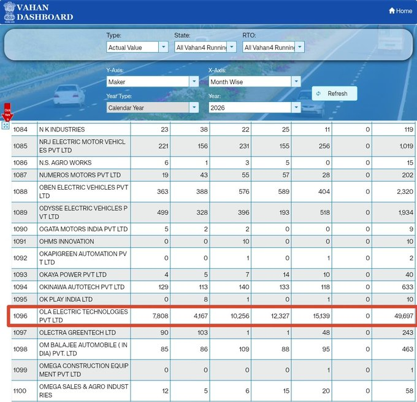
Task: Expand the RTO dropdown arrow
Action: pyautogui.click(x=300, y=47)
